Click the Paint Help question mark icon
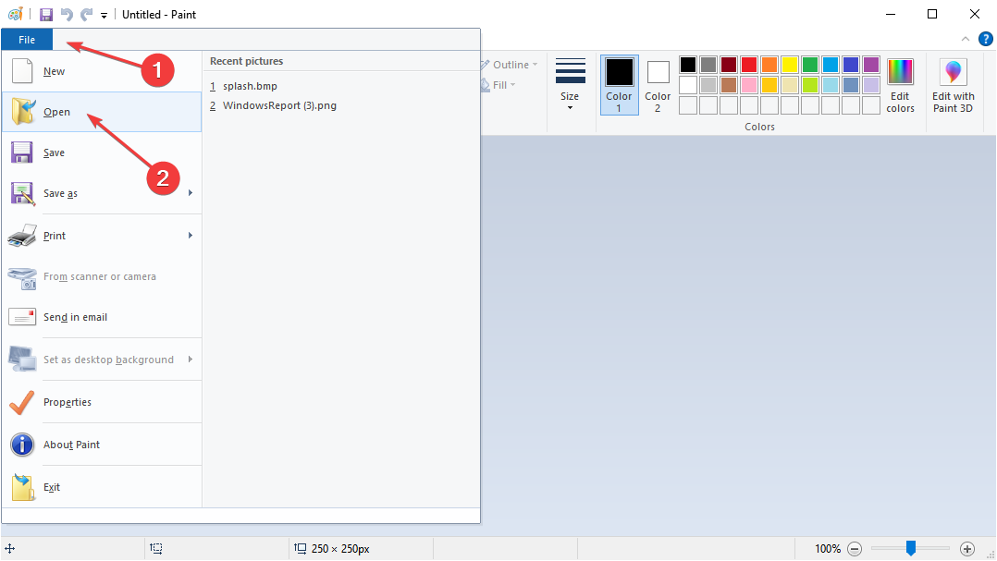 [986, 40]
